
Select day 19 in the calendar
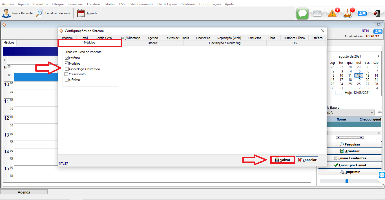tap(359, 80)
